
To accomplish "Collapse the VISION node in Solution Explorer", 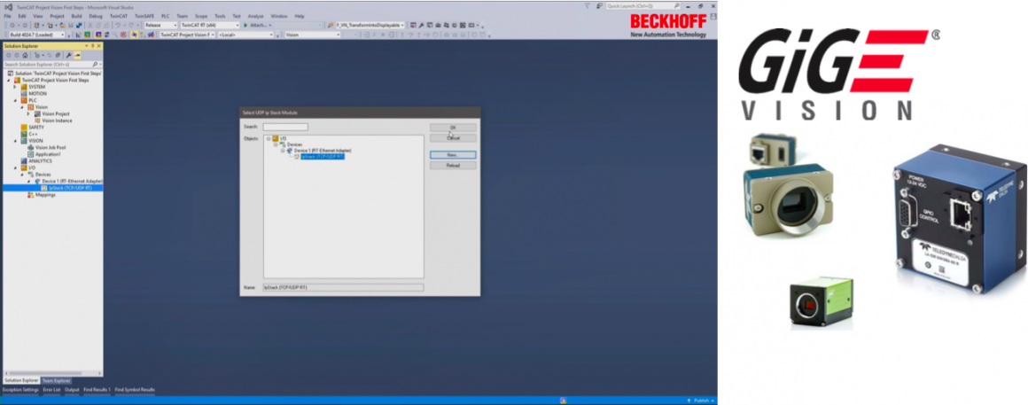I will (15, 141).
